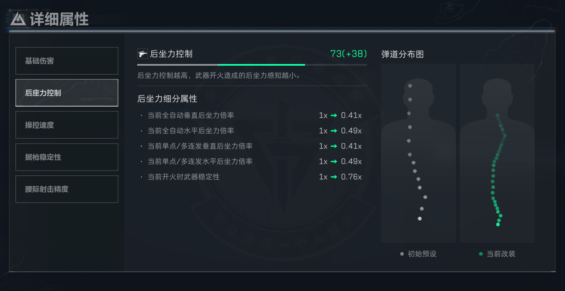Click the 73(+38) recoil control value
The image size is (565, 291).
(x=348, y=54)
